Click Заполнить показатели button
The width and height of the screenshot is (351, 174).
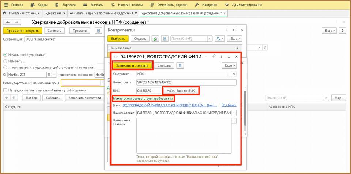[x=84, y=98]
